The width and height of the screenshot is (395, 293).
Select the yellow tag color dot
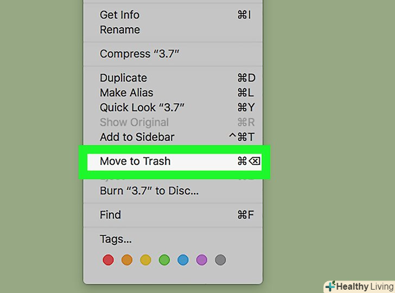[x=145, y=260]
